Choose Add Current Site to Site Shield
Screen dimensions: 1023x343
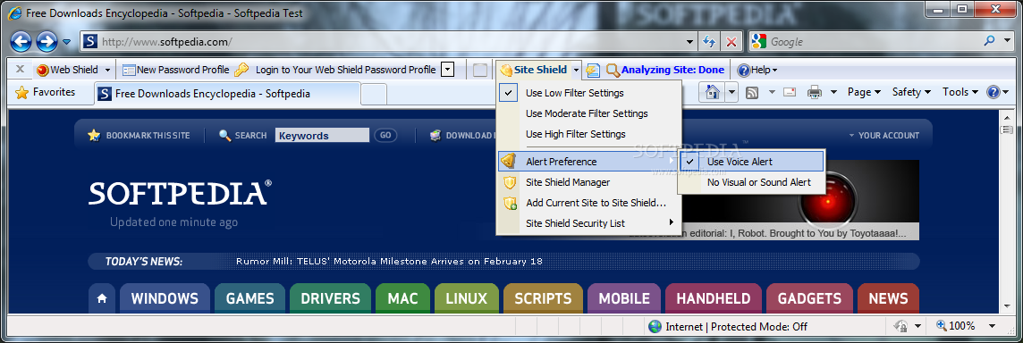point(589,203)
